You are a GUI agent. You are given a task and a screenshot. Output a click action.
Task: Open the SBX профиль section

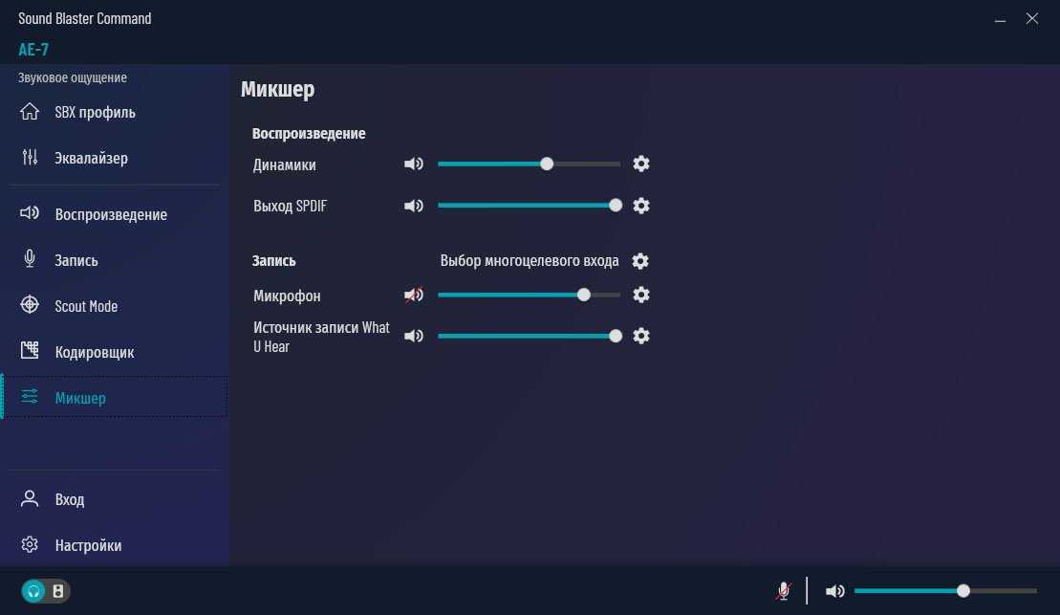click(95, 112)
